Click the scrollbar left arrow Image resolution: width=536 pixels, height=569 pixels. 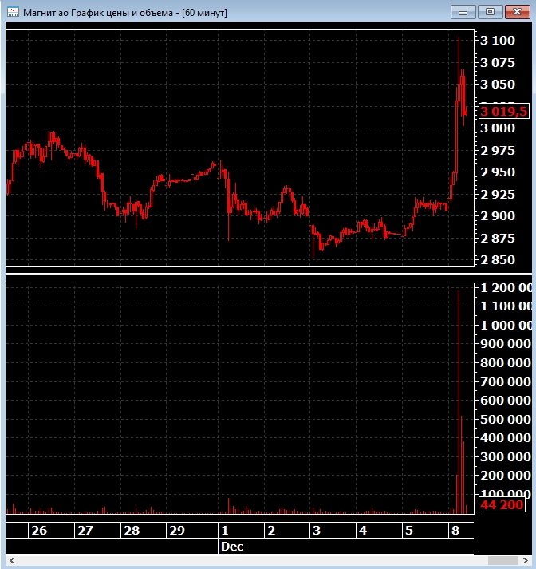click(11, 562)
